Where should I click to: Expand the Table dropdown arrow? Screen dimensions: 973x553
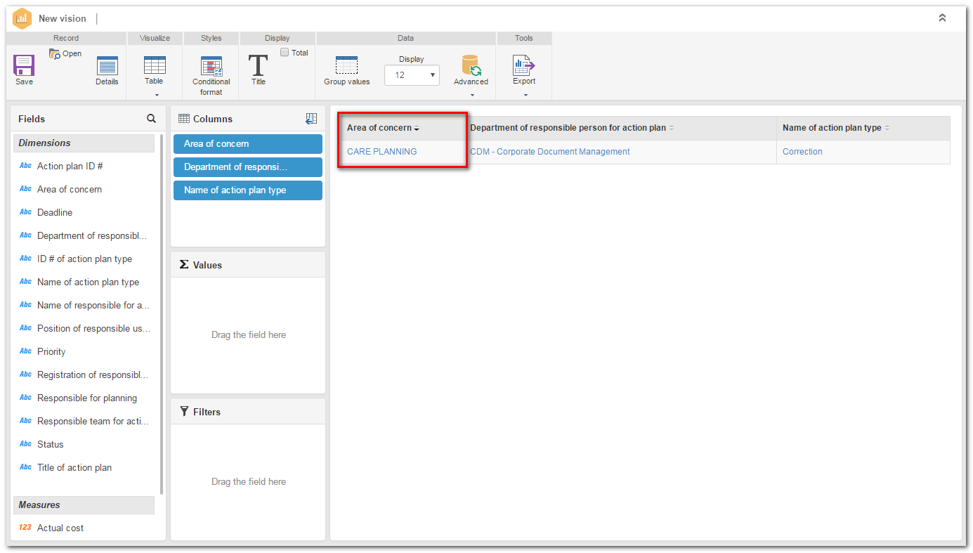[157, 95]
